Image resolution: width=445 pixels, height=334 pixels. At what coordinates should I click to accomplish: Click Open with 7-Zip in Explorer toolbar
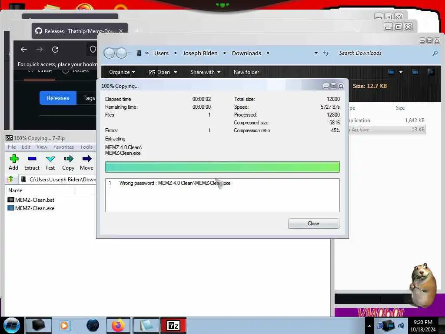click(159, 72)
